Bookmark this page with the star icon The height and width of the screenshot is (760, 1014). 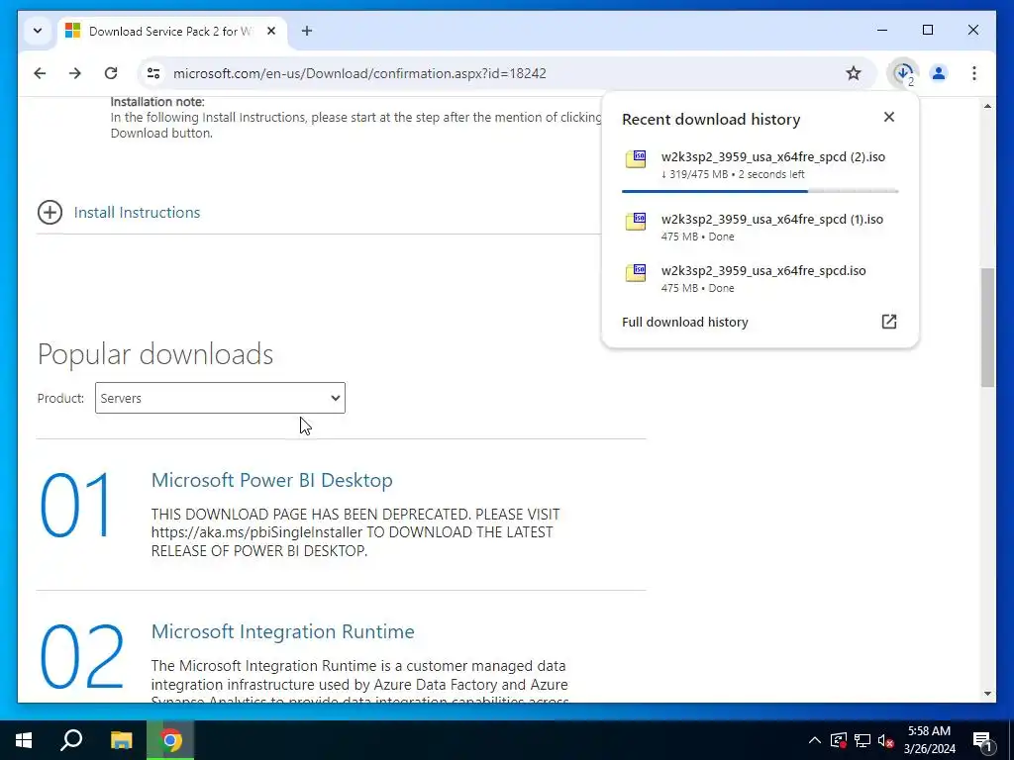coord(854,73)
